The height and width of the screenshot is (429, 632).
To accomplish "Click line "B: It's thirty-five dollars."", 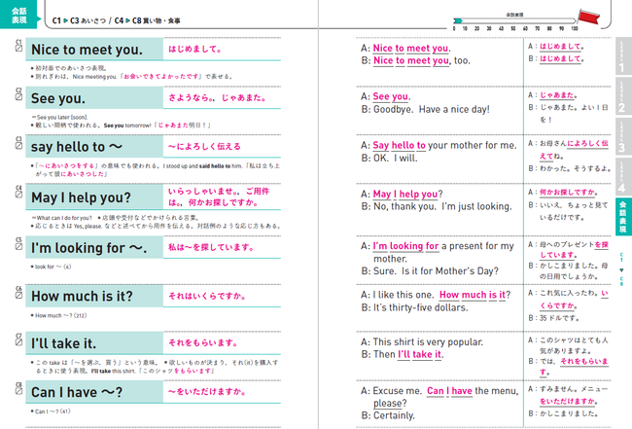I will coord(414,307).
